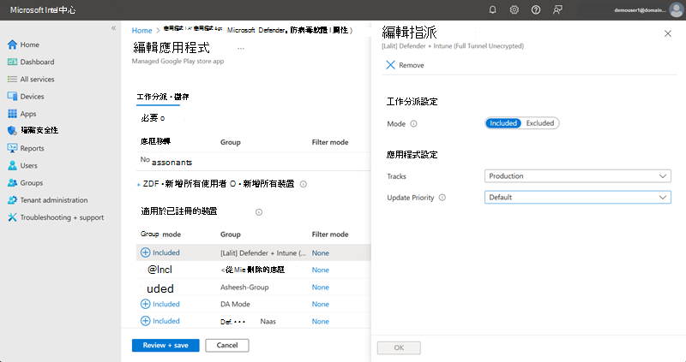Select [Lalit] Defender + Intune group cell
The height and width of the screenshot is (362, 686).
coord(263,252)
